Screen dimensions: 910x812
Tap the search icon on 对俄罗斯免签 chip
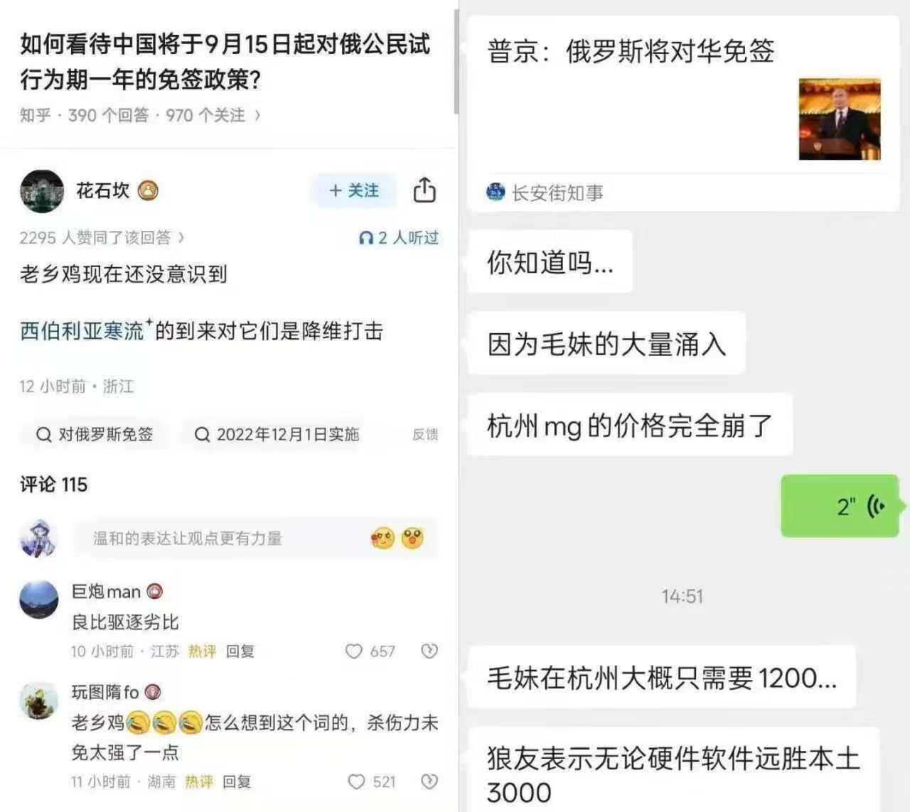(x=44, y=434)
